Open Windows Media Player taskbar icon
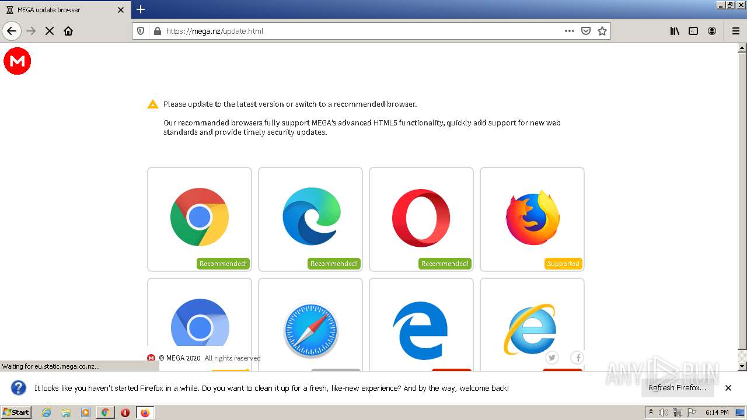This screenshot has height=420, width=747. [x=86, y=412]
